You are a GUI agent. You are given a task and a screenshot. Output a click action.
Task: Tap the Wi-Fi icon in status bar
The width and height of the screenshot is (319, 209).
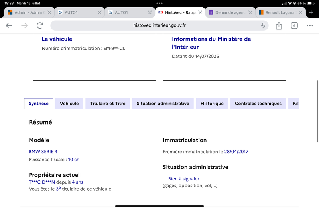[290, 4]
